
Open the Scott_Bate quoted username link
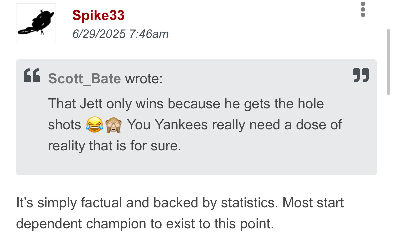tap(84, 79)
